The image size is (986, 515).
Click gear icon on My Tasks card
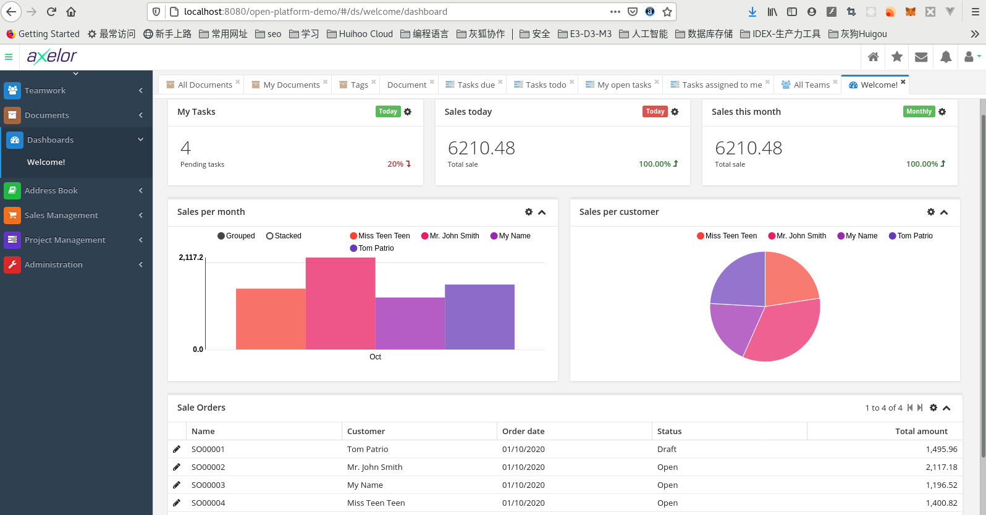(408, 112)
